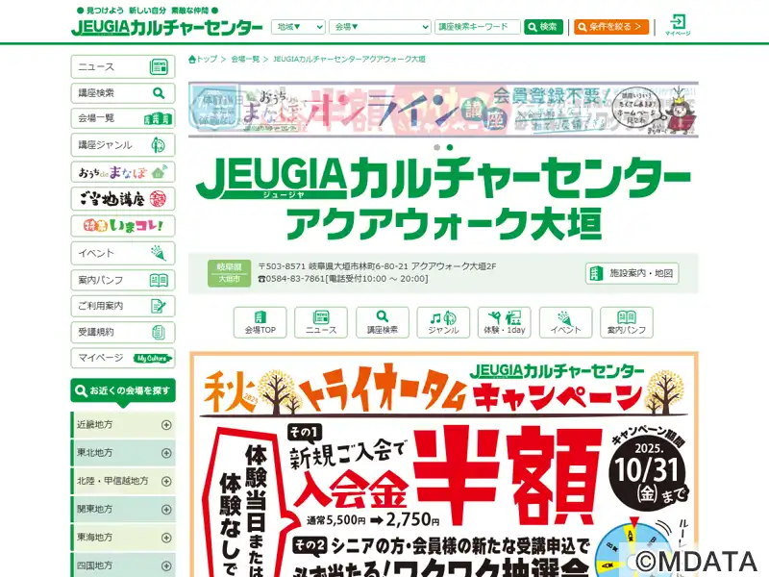Open the おうちdeまなぼ sidebar banner
Image resolution: width=769 pixels, height=577 pixels.
click(123, 172)
